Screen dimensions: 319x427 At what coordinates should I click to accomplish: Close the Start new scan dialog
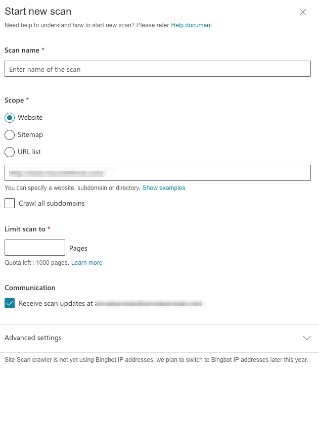302,12
